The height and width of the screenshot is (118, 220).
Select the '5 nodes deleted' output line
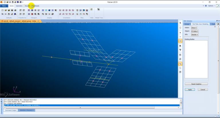18,102
